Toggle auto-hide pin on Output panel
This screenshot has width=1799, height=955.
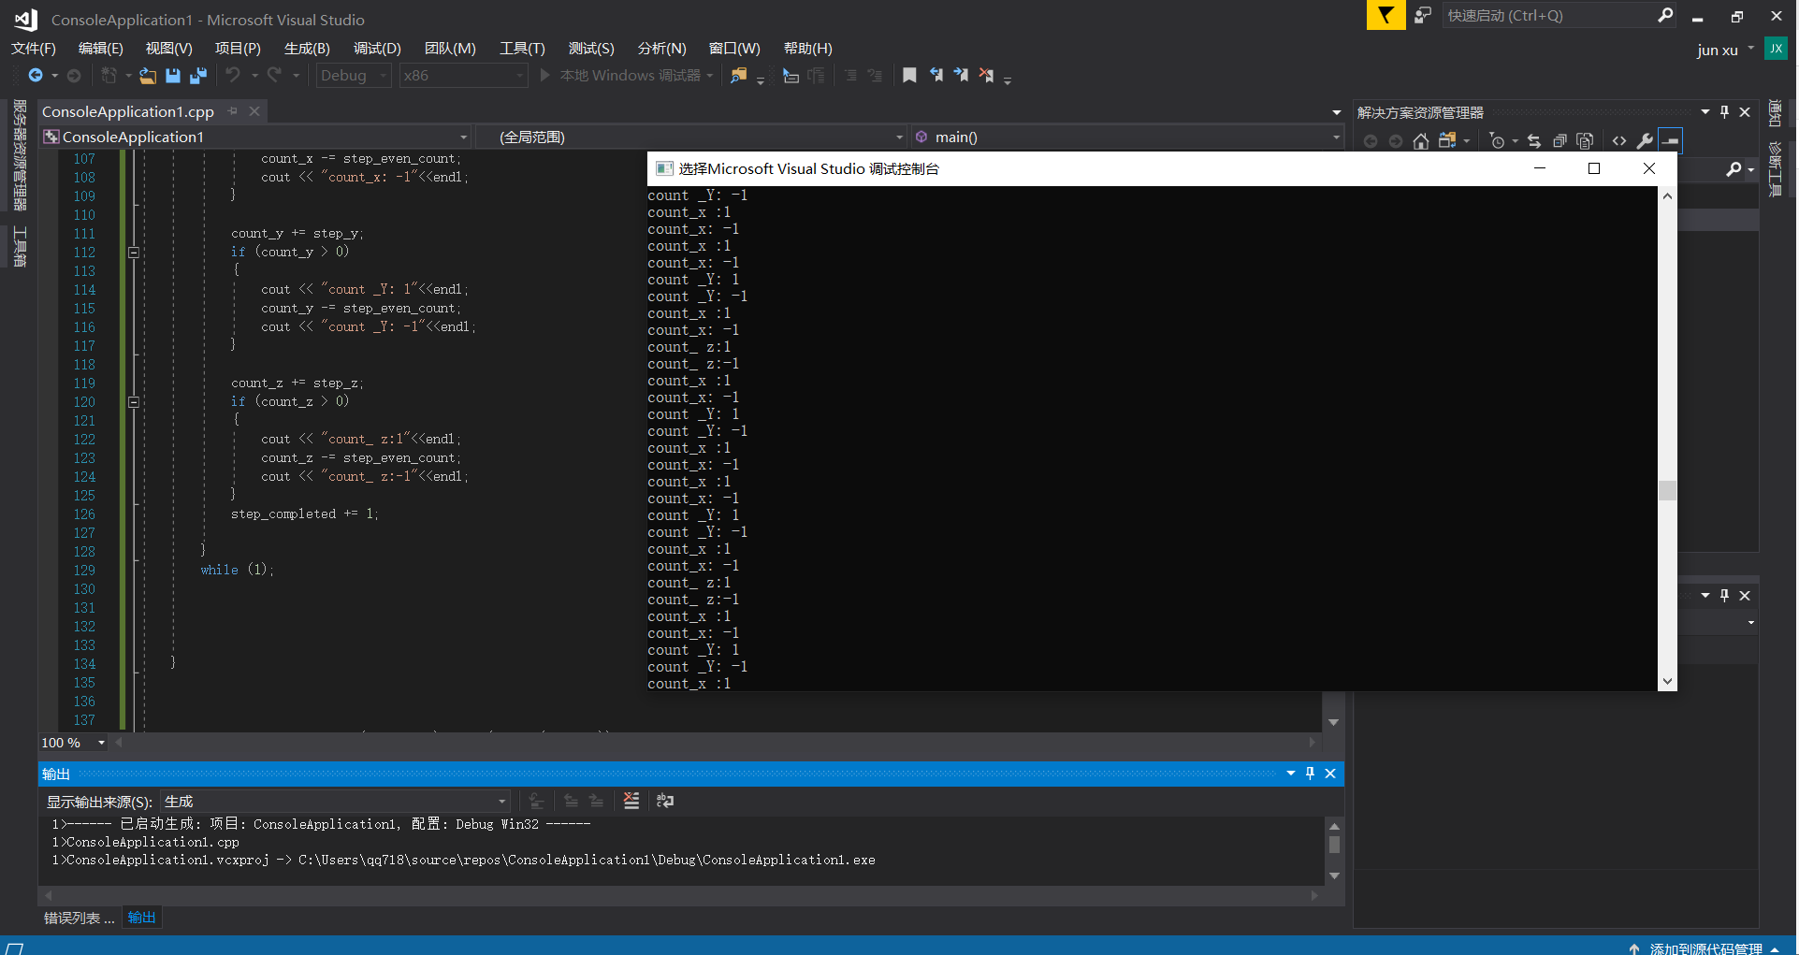point(1310,774)
